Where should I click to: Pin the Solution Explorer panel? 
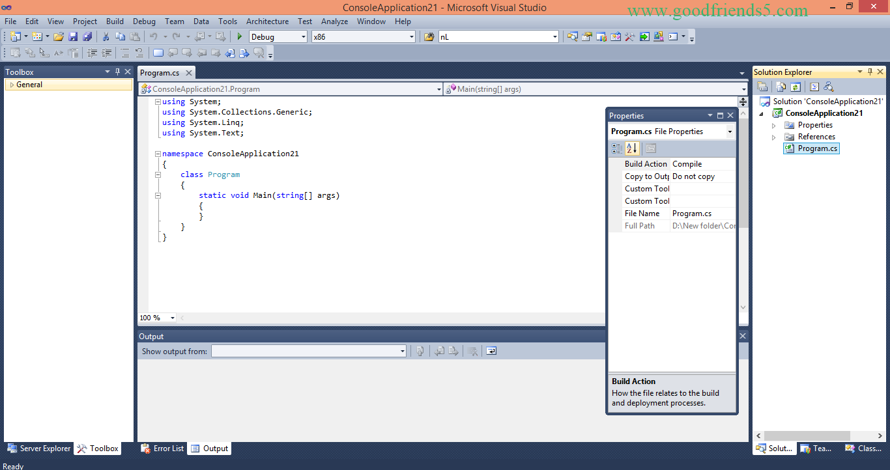point(870,72)
